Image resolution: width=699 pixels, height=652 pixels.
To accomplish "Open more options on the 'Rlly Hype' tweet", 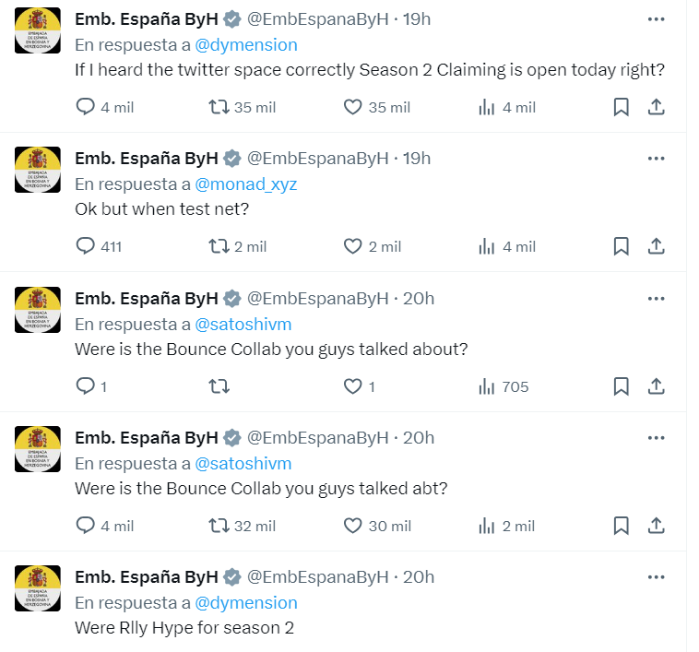I will point(657,577).
